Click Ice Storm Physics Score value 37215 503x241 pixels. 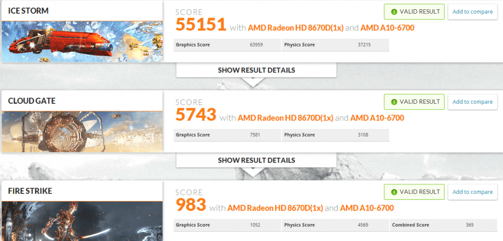364,45
